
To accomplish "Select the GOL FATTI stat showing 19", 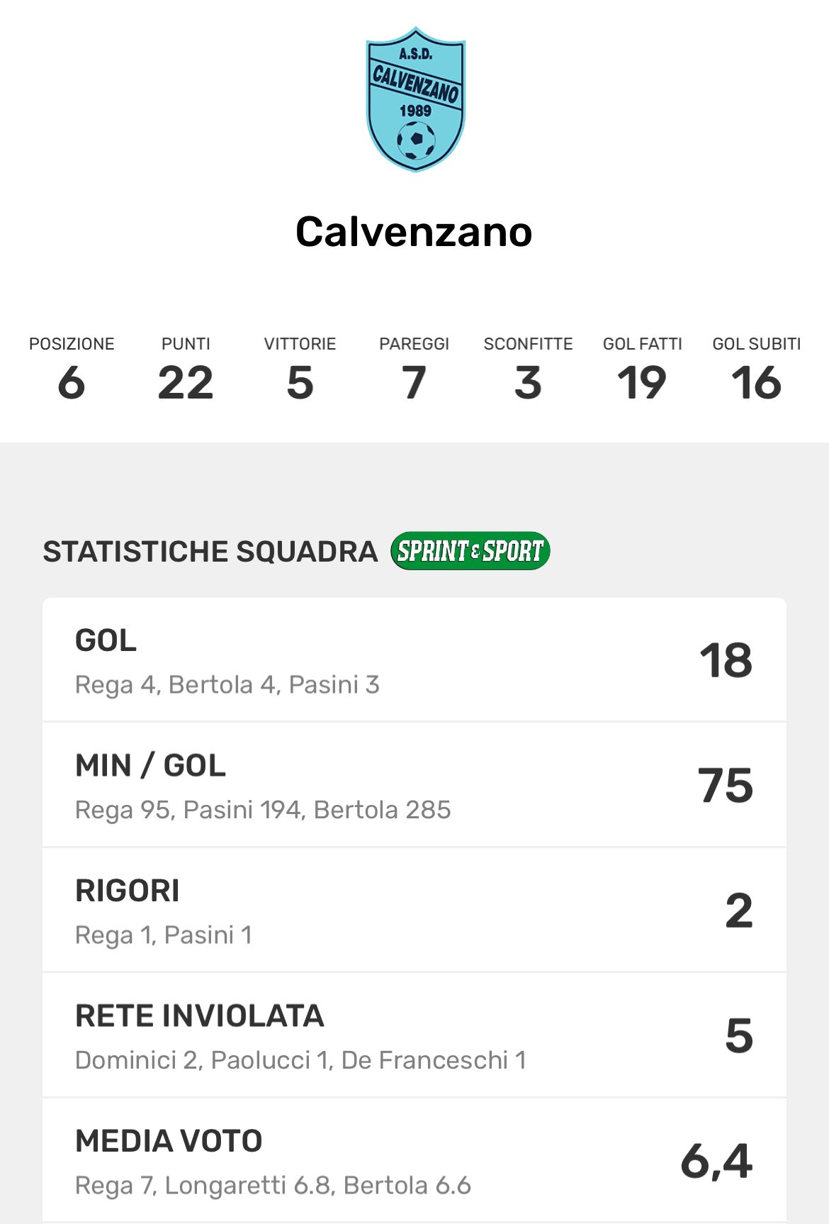I will click(x=642, y=383).
